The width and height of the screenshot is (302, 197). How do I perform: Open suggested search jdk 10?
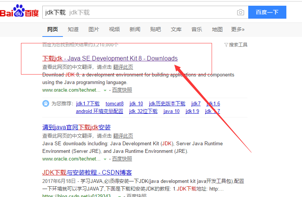click(x=136, y=104)
